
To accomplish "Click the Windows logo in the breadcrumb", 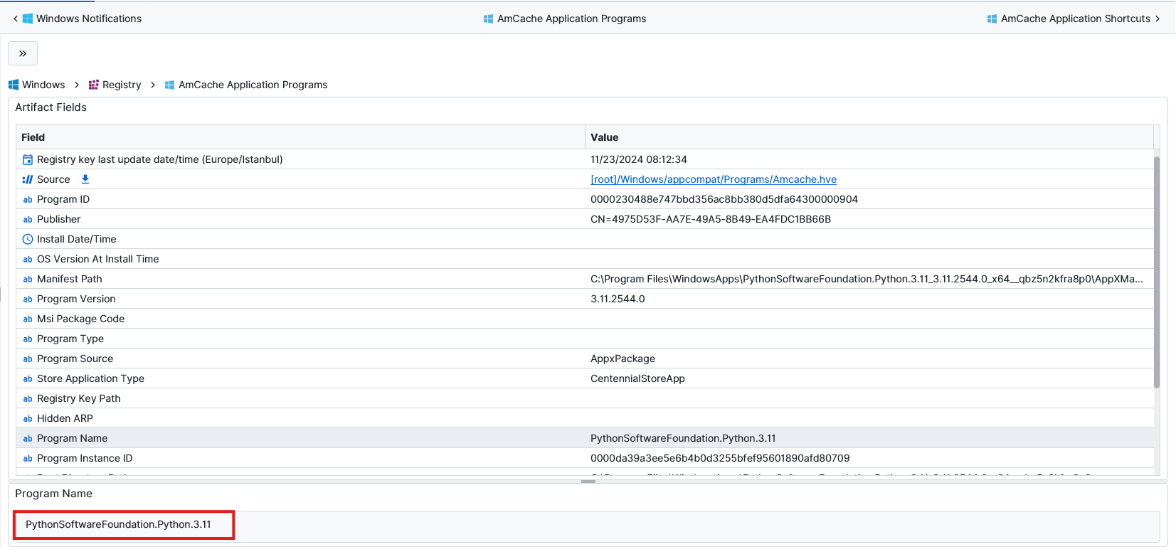I will click(14, 85).
